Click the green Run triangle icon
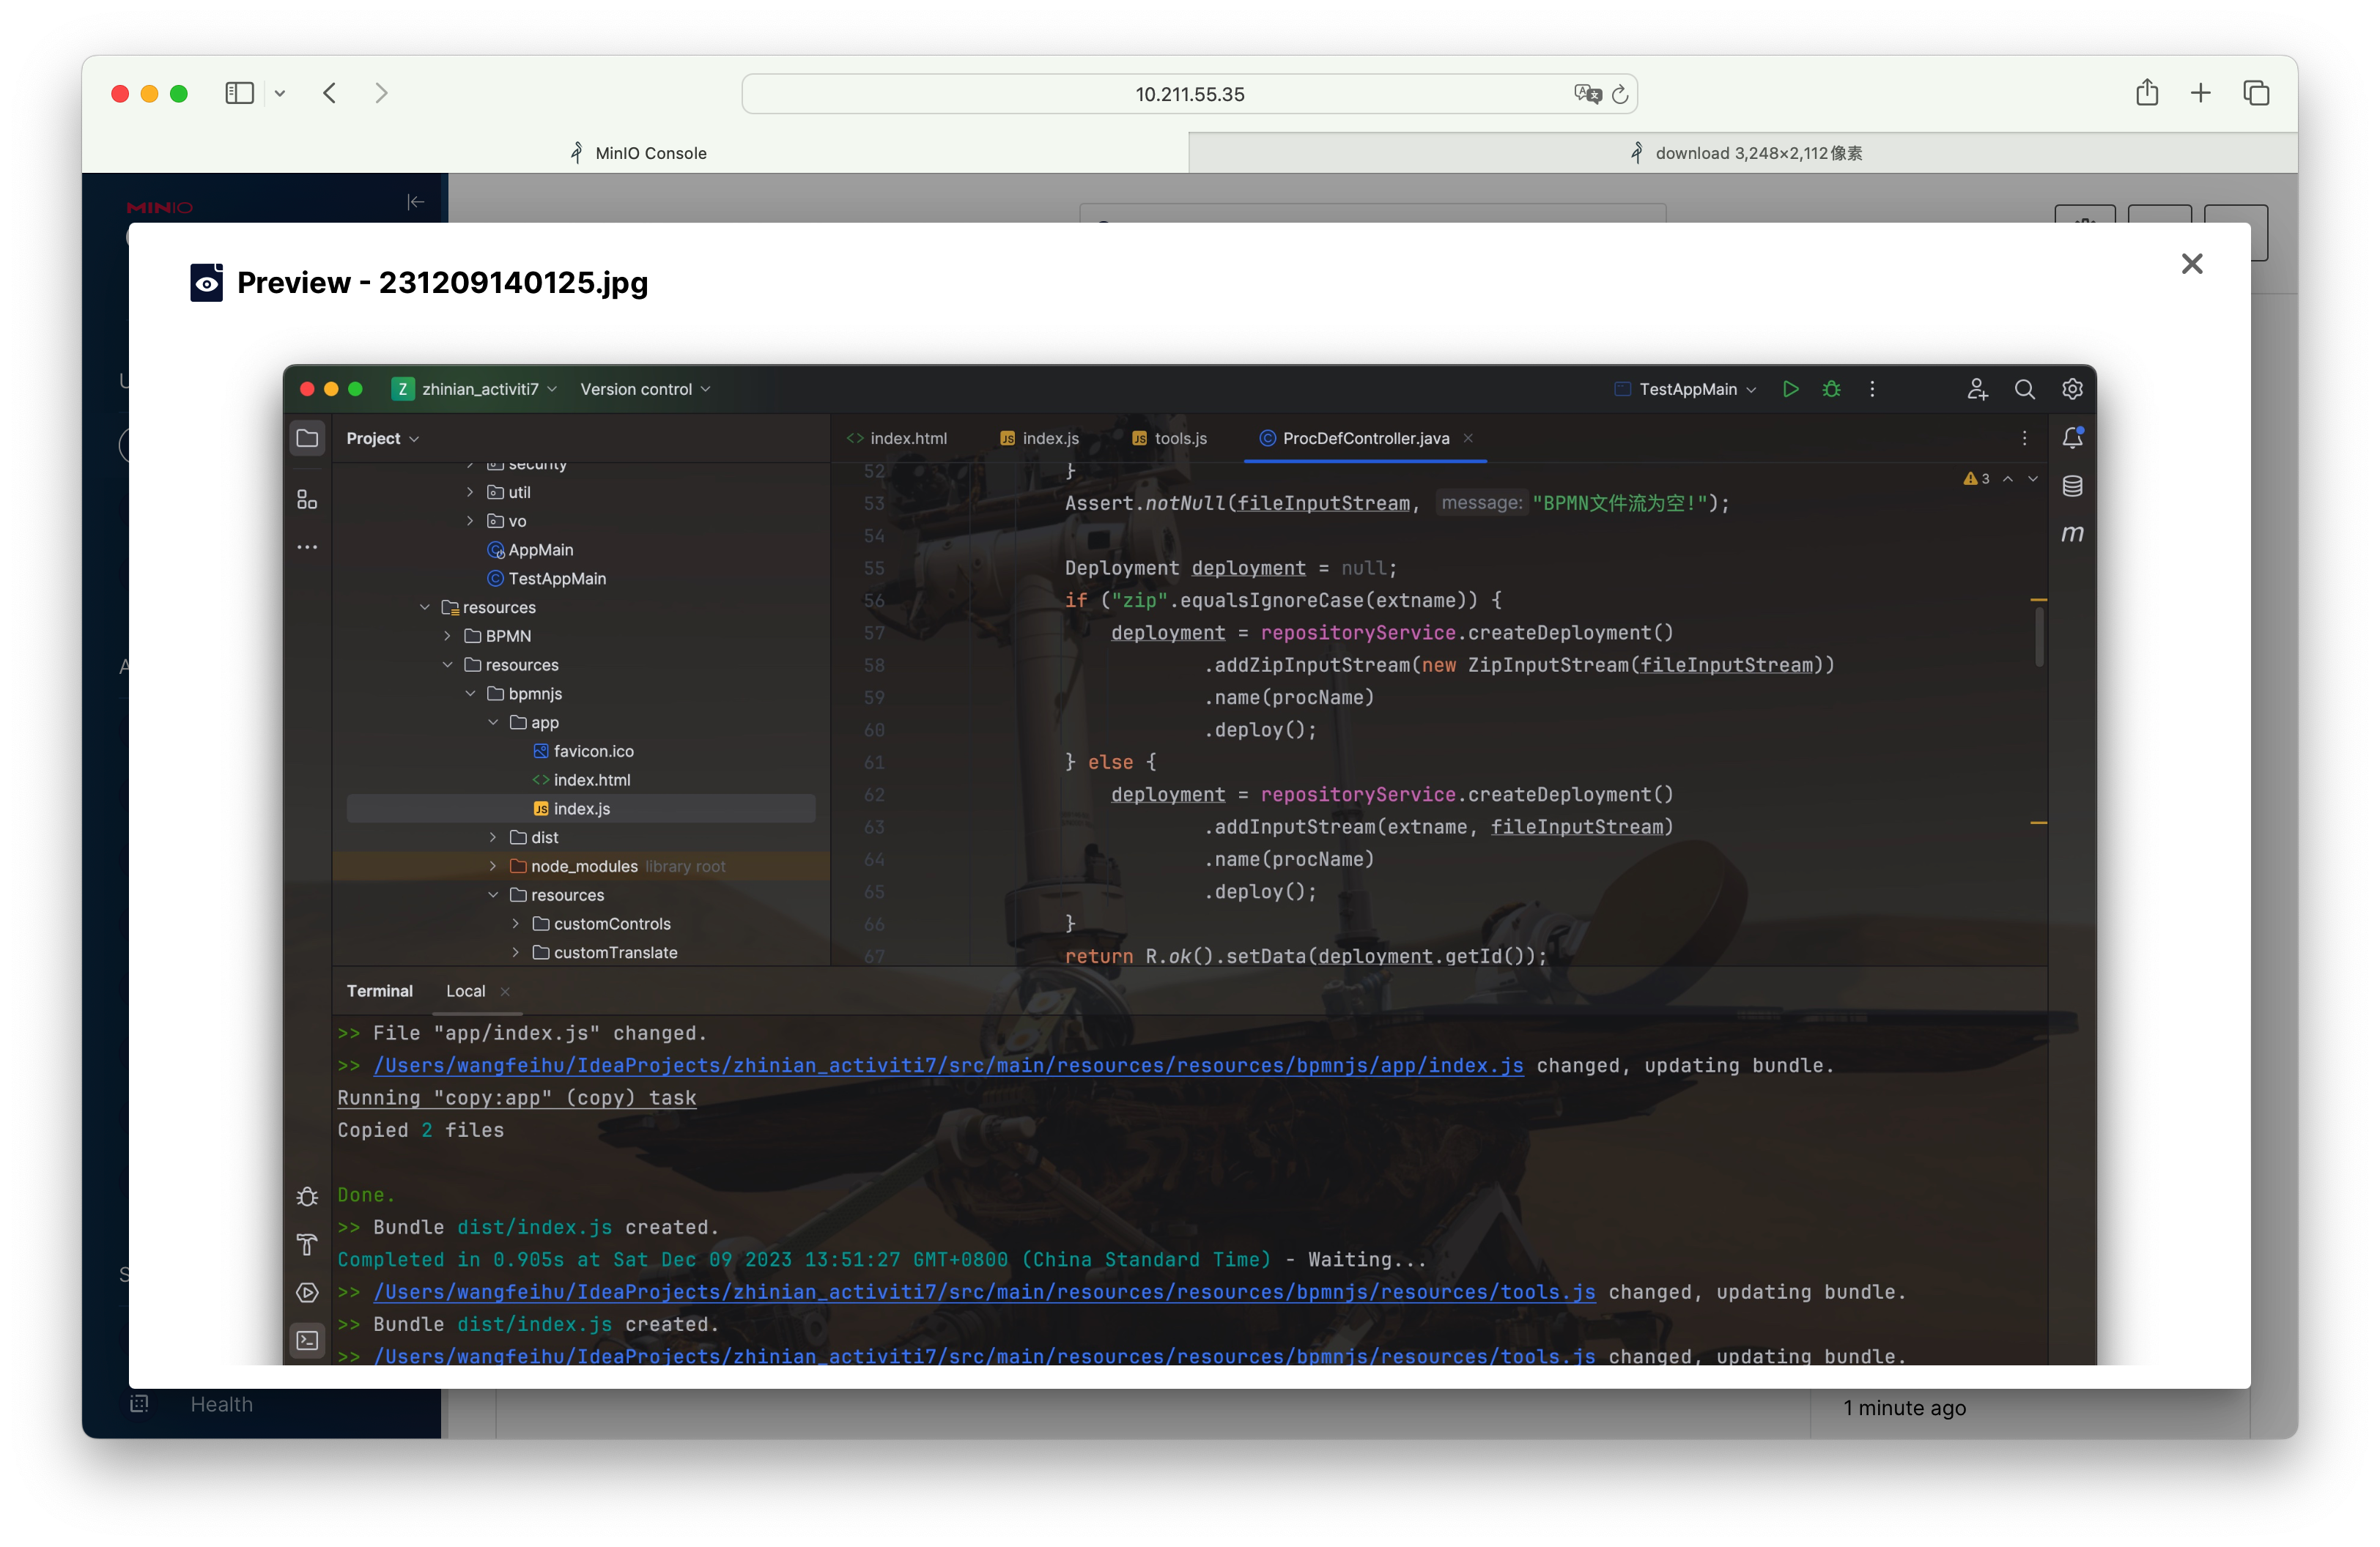The image size is (2380, 1547). click(1790, 389)
